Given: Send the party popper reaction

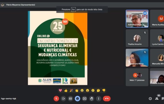Looking at the screenshot, I should point(71,90).
